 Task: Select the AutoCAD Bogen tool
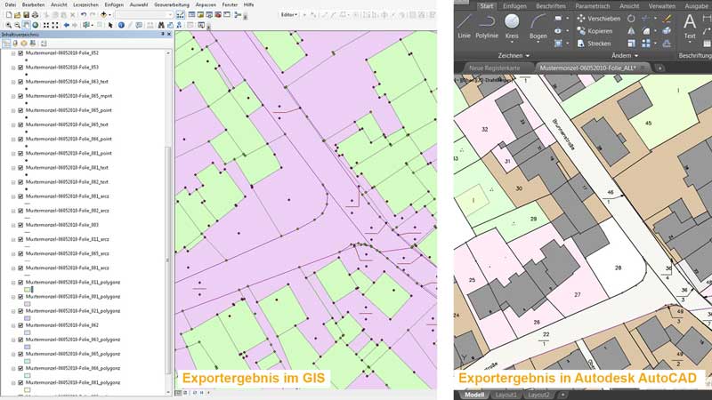click(538, 28)
